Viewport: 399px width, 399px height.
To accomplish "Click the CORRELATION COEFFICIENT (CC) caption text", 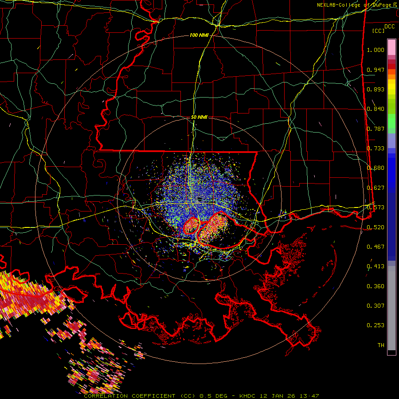I will [x=140, y=396].
